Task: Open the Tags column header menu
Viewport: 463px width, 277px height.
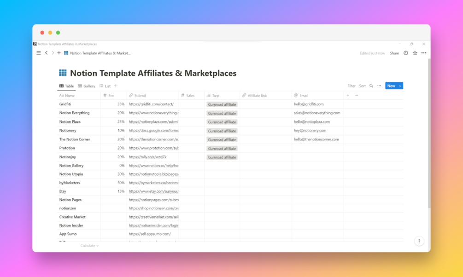Action: (222, 95)
